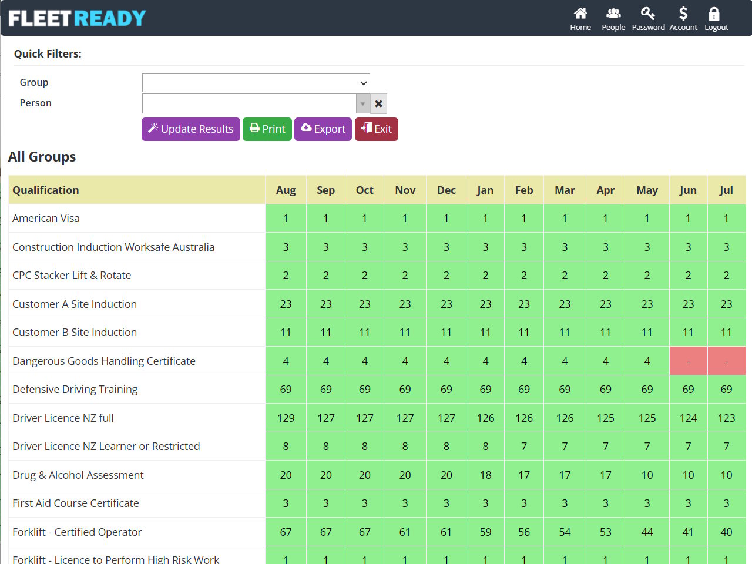Image resolution: width=752 pixels, height=564 pixels.
Task: Click the Exit button
Action: [377, 129]
